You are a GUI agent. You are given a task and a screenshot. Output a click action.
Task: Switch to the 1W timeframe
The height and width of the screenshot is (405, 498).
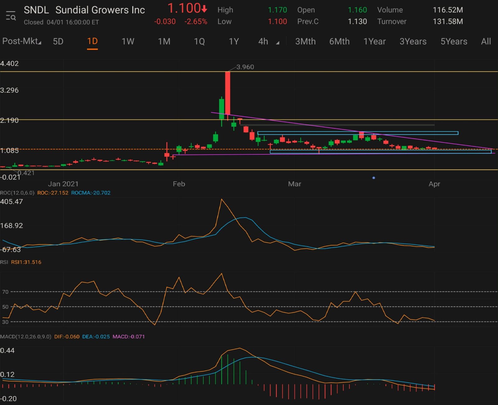(128, 41)
